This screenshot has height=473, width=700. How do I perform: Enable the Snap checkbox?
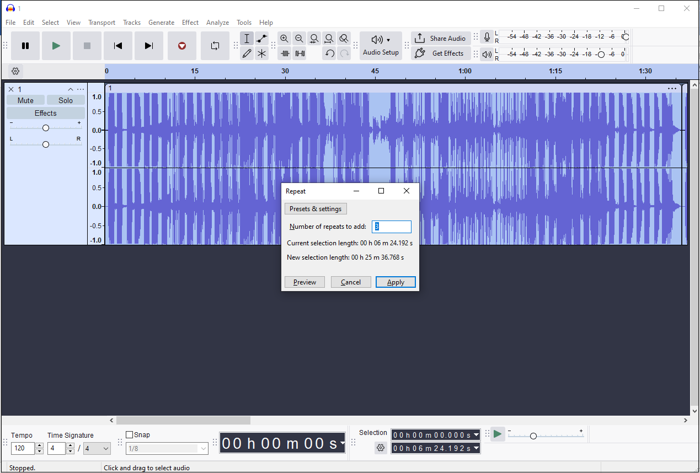[x=130, y=434]
